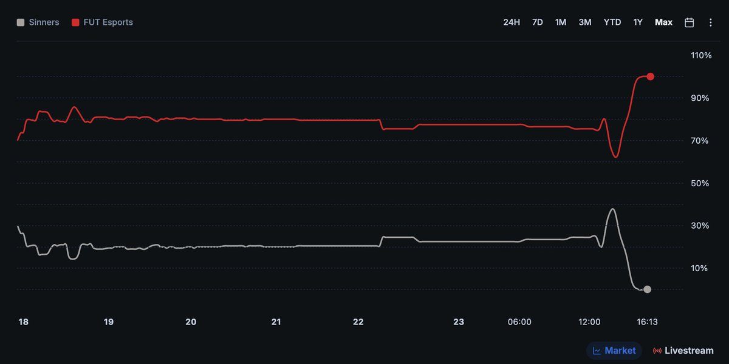Click the 18 date axis label
Screen dimensions: 729x364
click(x=23, y=322)
